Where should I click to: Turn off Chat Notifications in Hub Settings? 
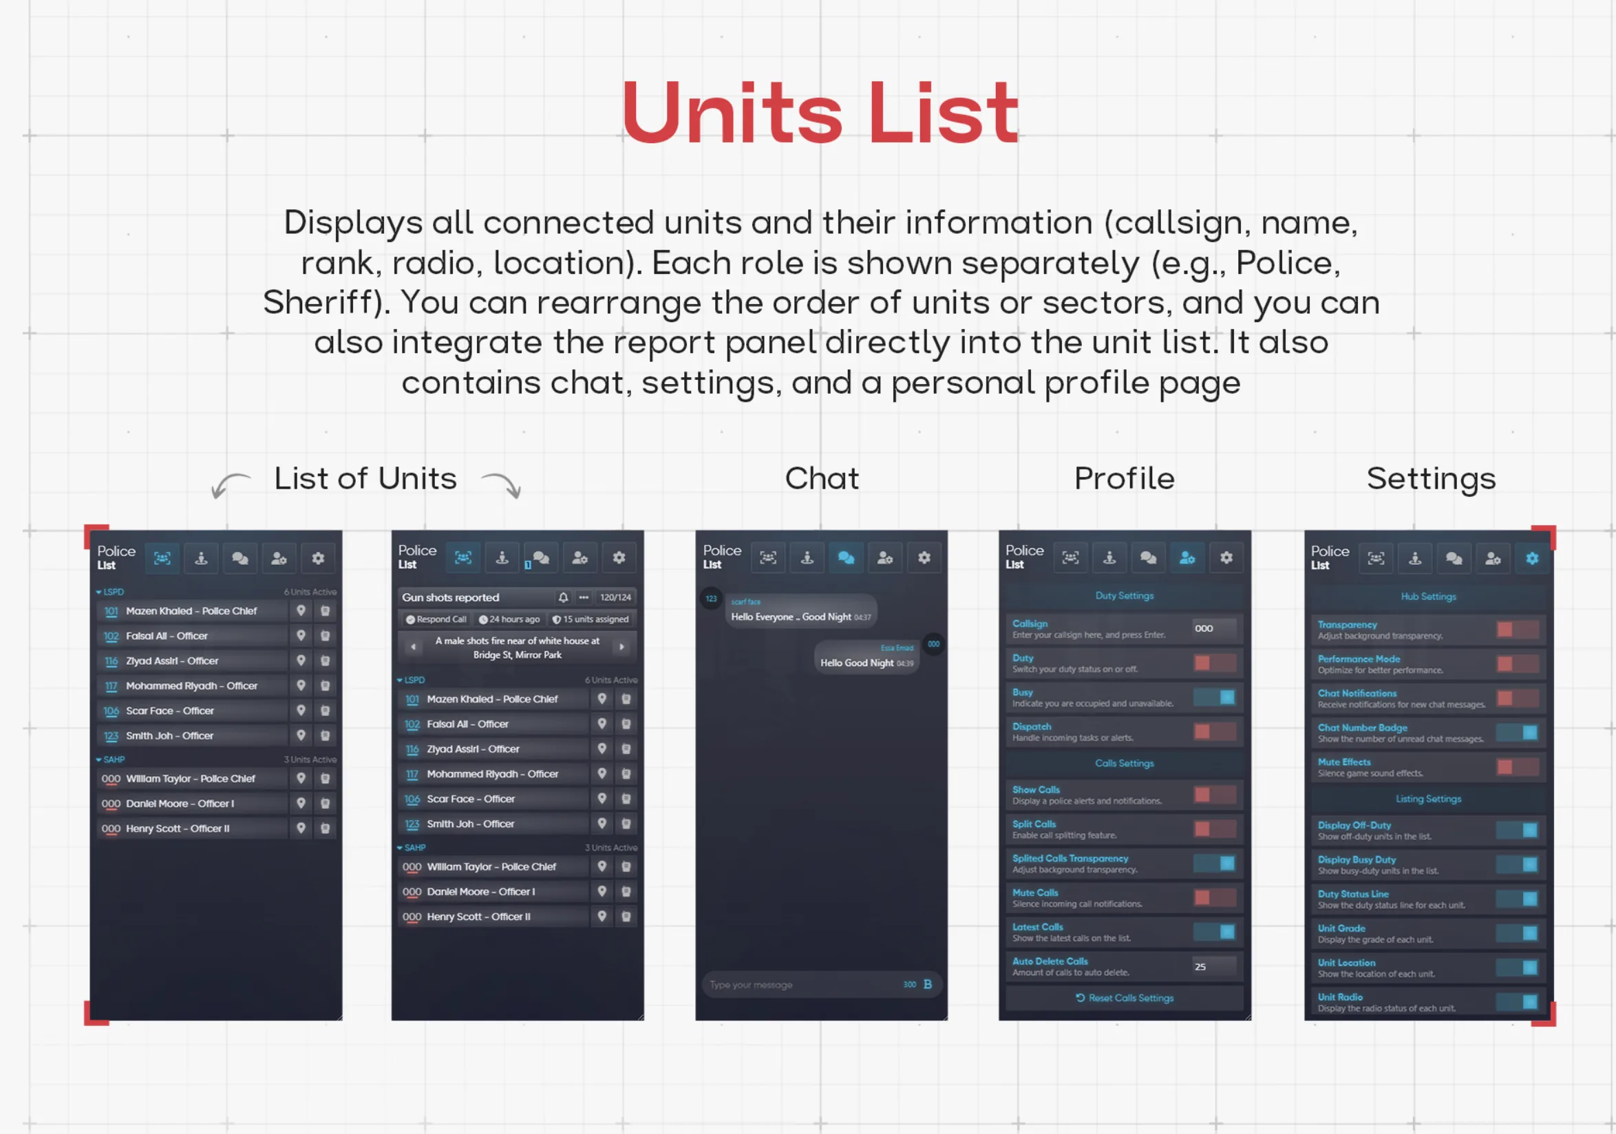pyautogui.click(x=1518, y=698)
